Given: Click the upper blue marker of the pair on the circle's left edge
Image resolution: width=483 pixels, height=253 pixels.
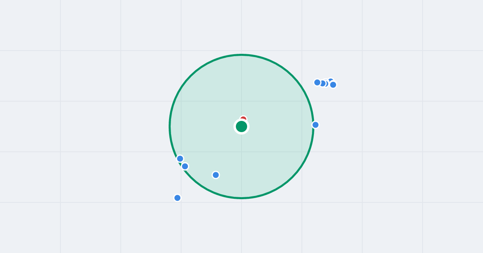Looking at the screenshot, I should 180,159.
